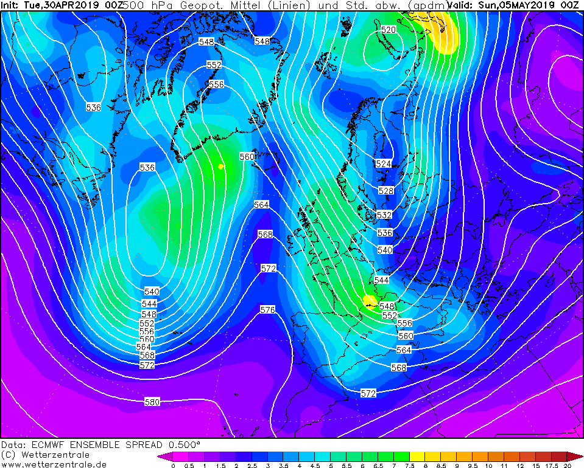Click the 532 contour label
584x468 pixels.
click(384, 215)
